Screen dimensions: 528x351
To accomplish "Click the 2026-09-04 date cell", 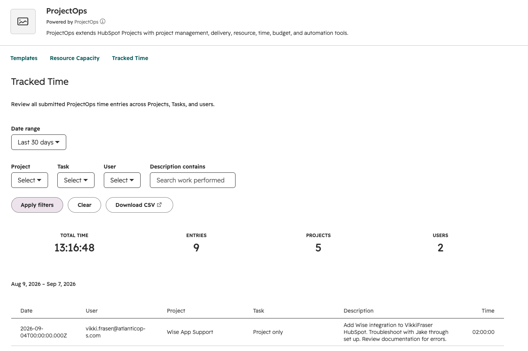I will point(44,332).
